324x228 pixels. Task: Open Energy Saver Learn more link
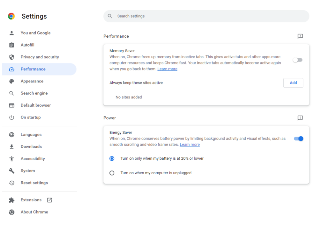coord(190,145)
